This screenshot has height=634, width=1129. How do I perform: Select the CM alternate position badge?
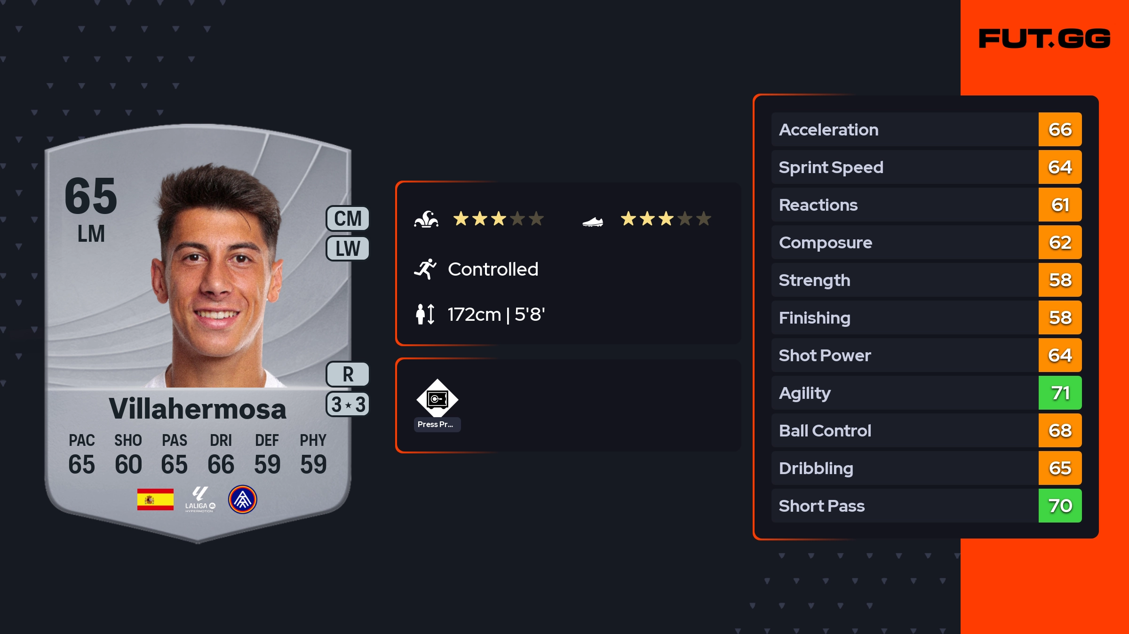click(348, 219)
